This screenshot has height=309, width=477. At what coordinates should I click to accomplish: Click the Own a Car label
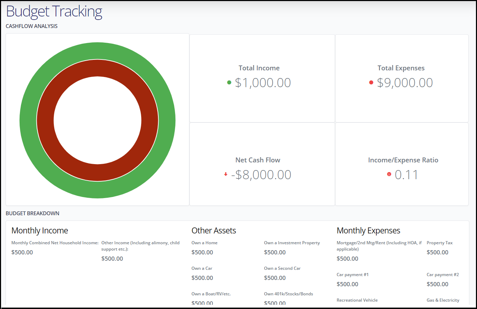click(x=202, y=268)
